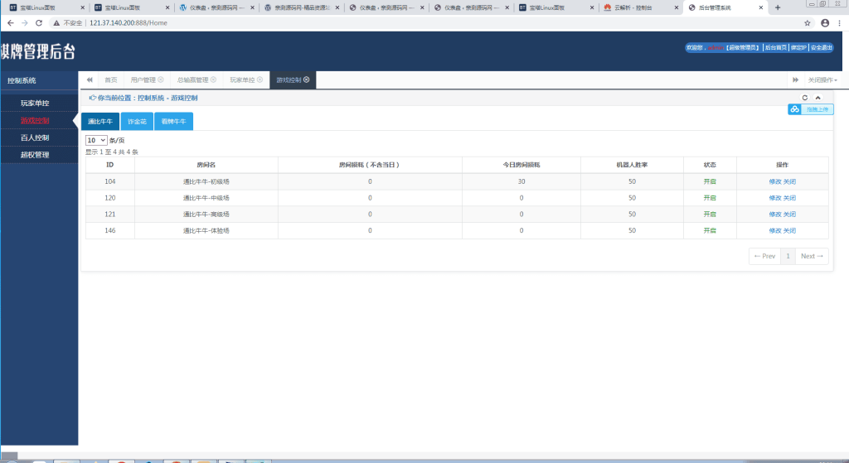Close the 用户管理 tab via its x icon

pos(161,80)
